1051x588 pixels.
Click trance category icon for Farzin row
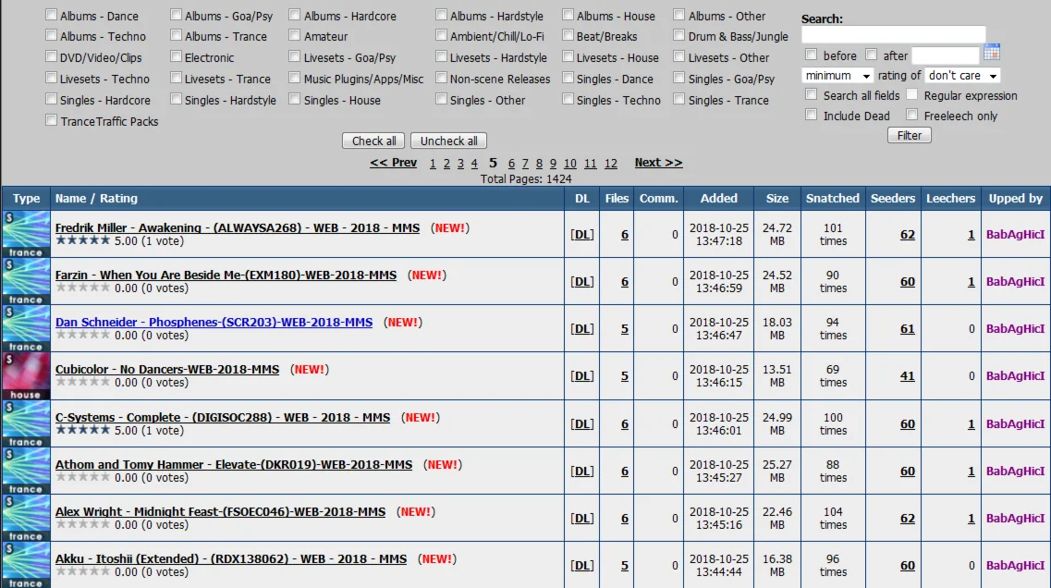(26, 282)
